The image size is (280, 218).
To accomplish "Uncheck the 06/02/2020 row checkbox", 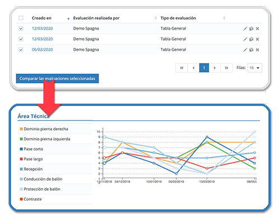I will pyautogui.click(x=21, y=50).
